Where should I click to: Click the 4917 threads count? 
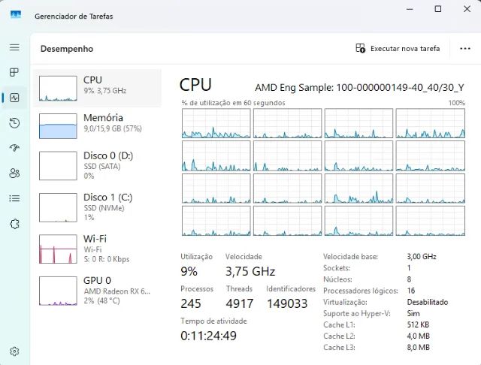[240, 303]
